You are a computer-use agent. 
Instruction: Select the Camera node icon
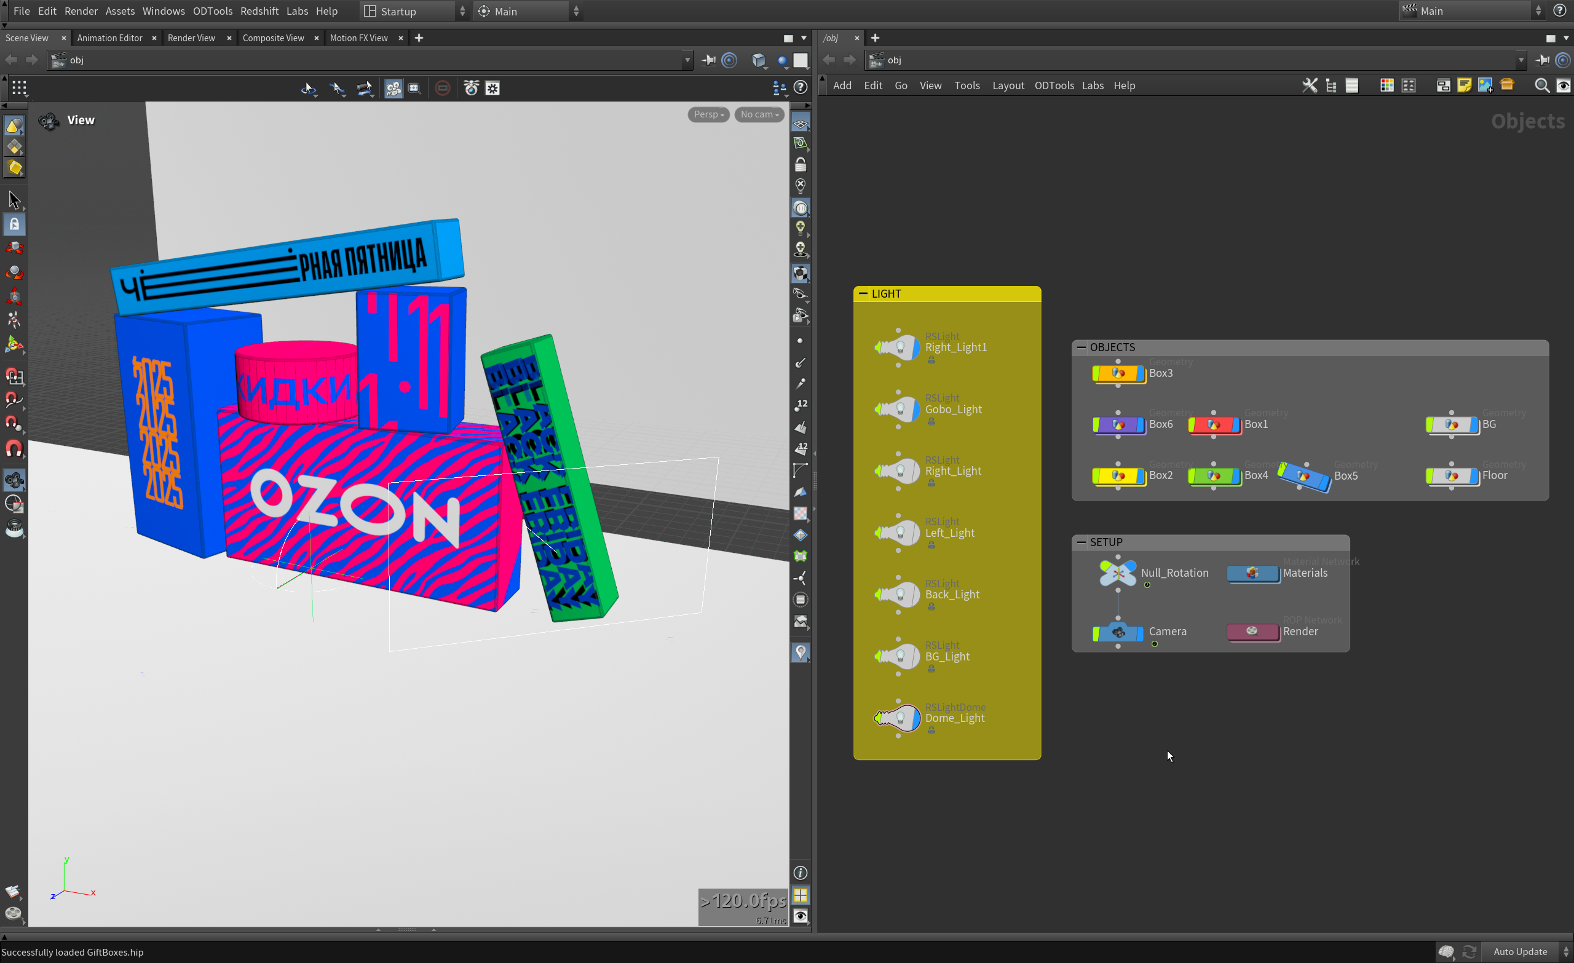coord(1118,632)
